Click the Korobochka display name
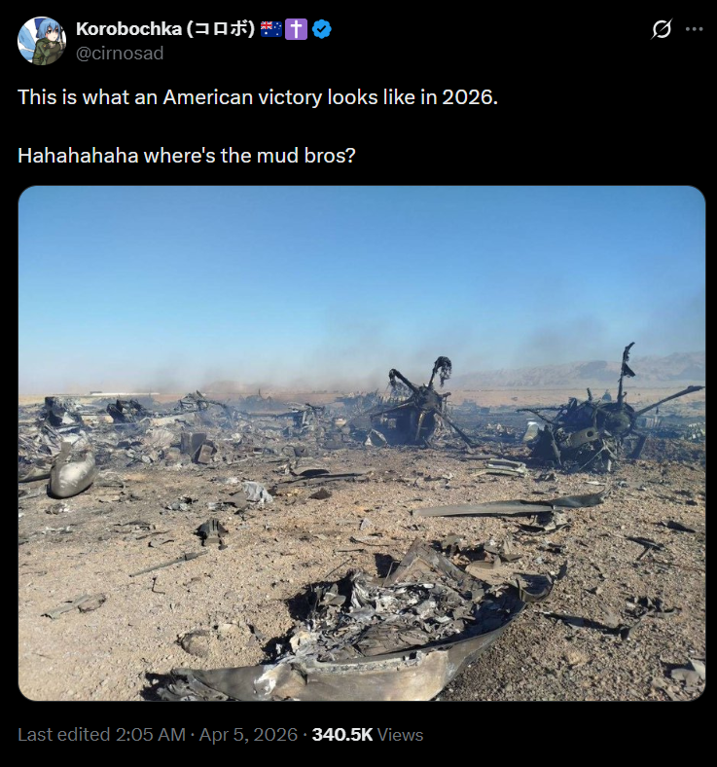 [x=128, y=29]
